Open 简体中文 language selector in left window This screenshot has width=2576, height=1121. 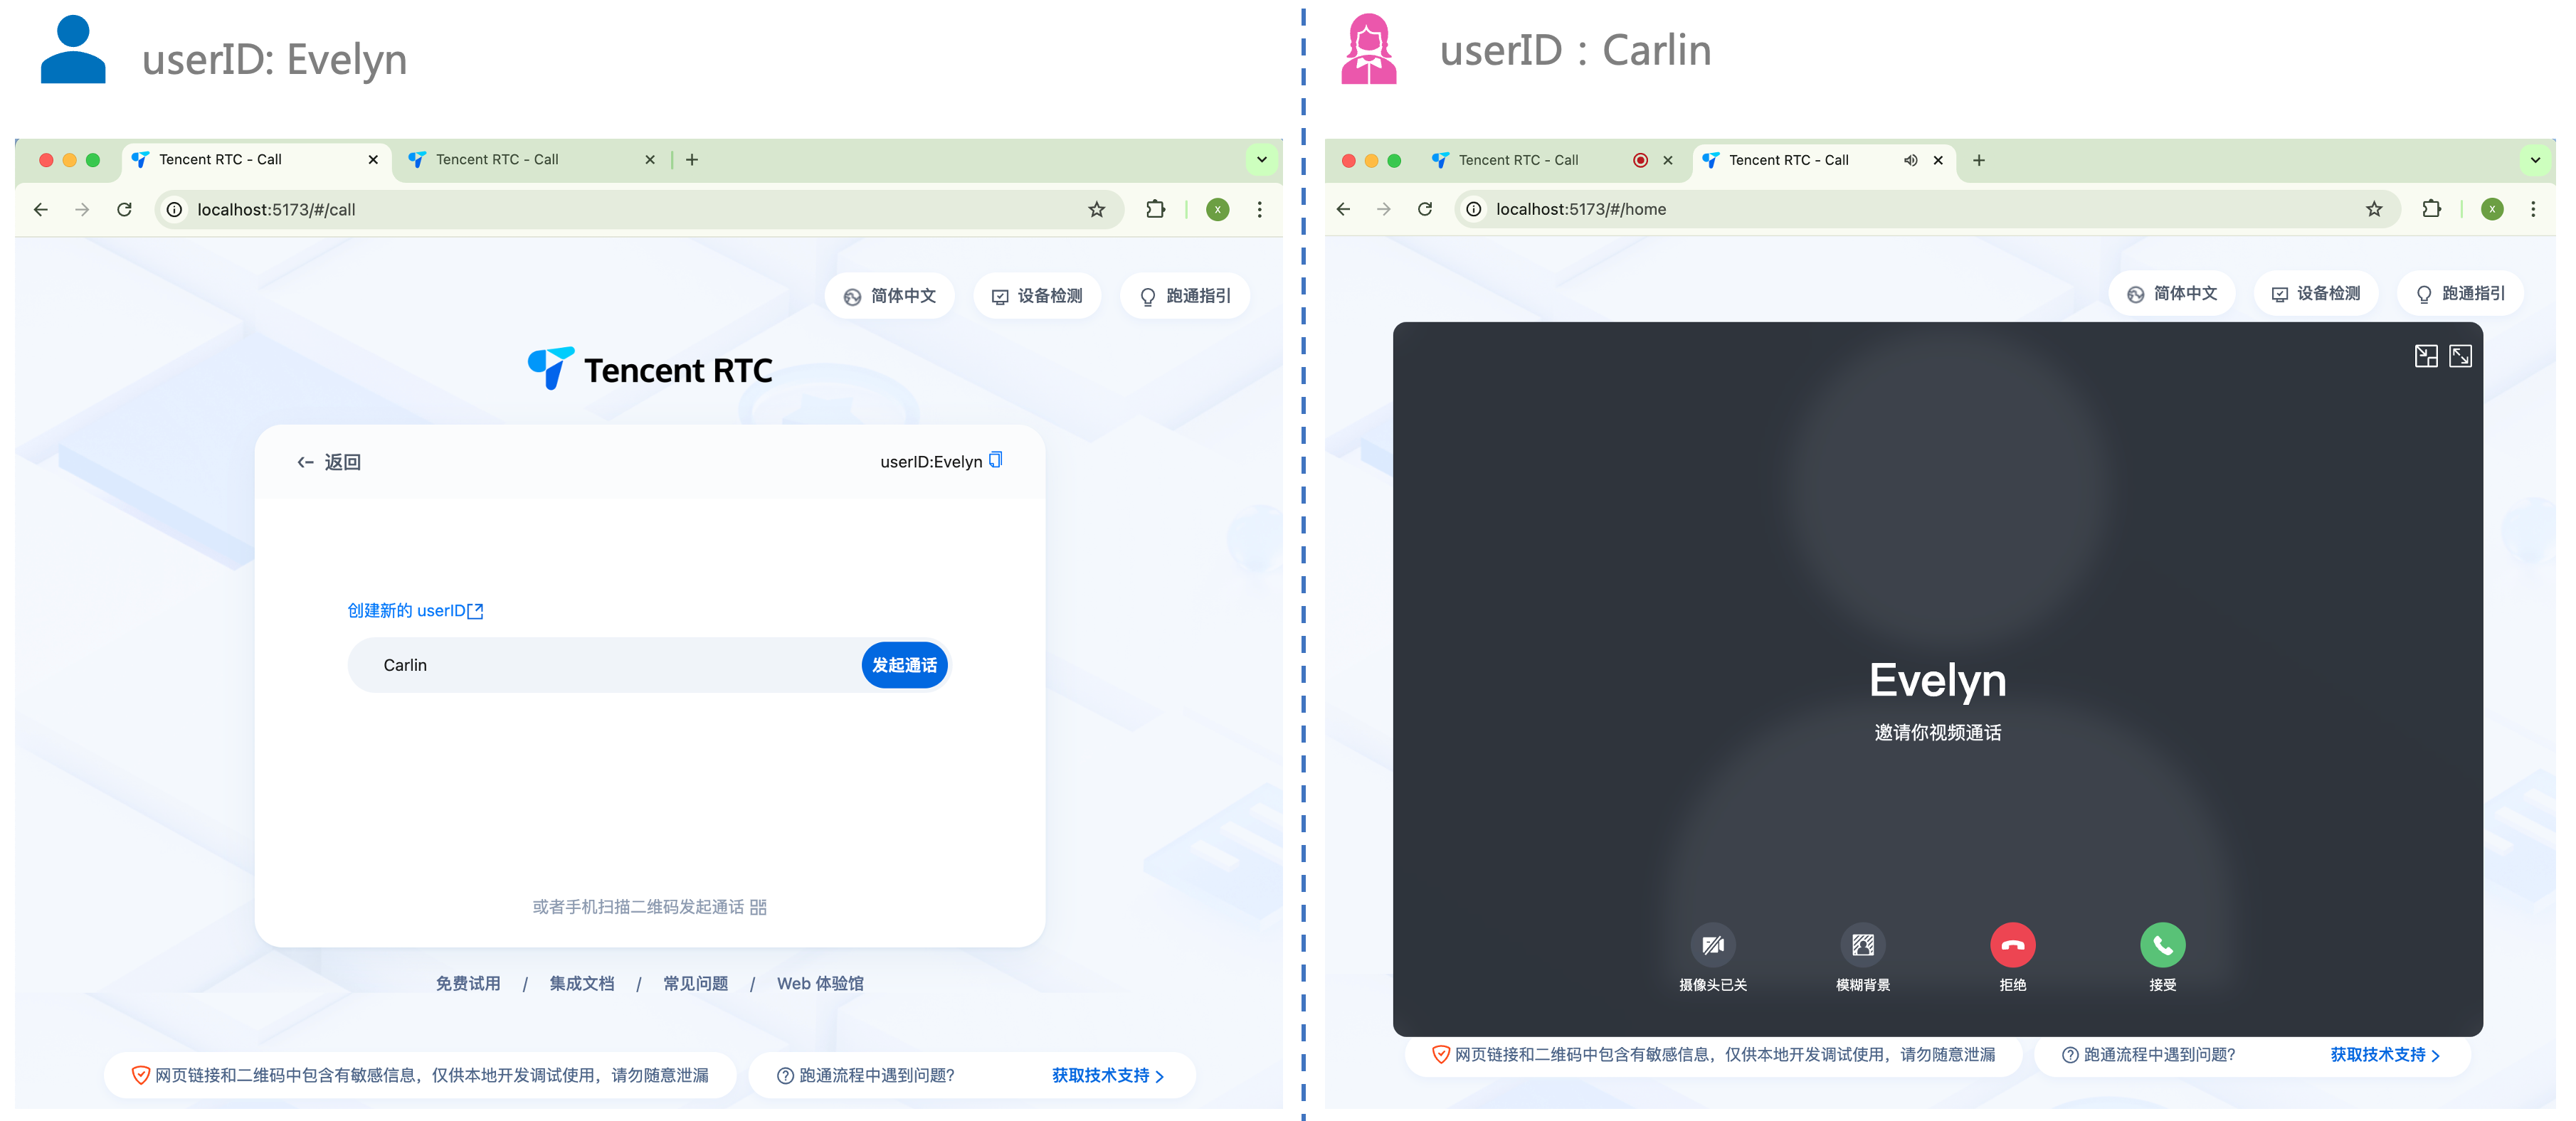pyautogui.click(x=889, y=296)
